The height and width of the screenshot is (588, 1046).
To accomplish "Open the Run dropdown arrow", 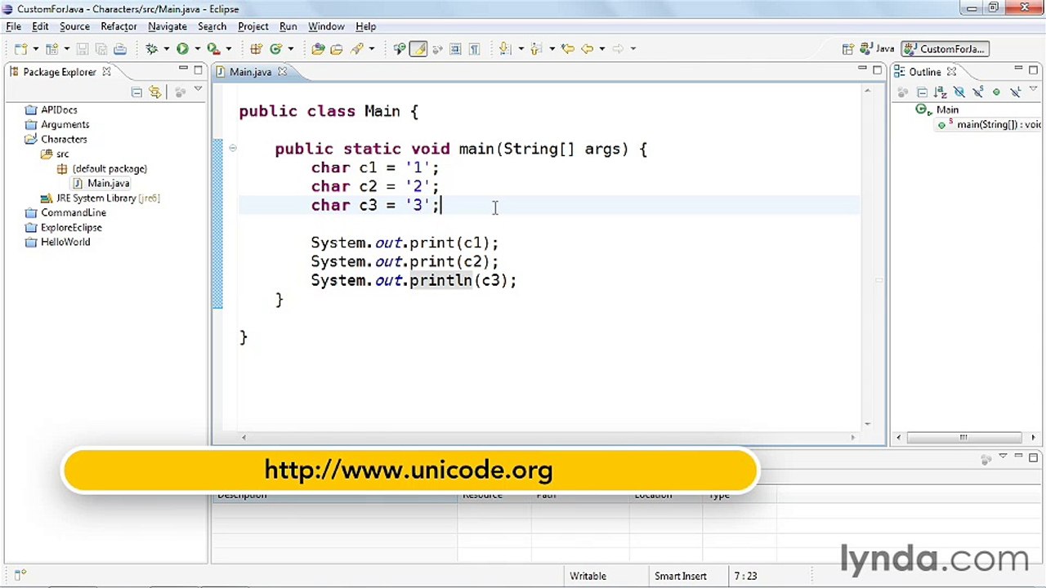I will tap(198, 49).
